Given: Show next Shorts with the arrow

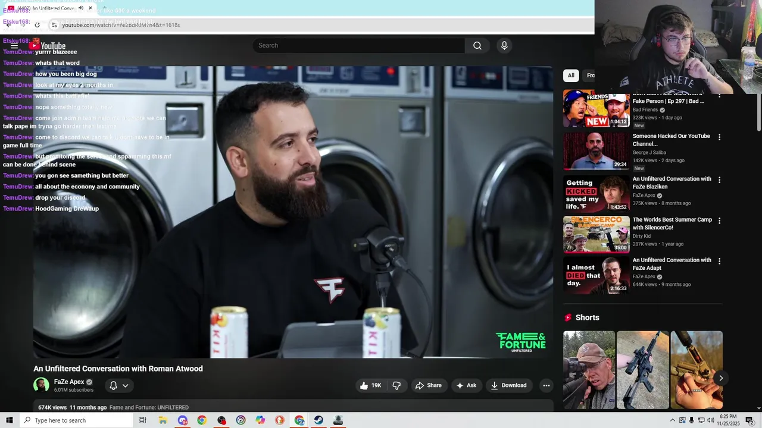Looking at the screenshot, I should pyautogui.click(x=720, y=378).
